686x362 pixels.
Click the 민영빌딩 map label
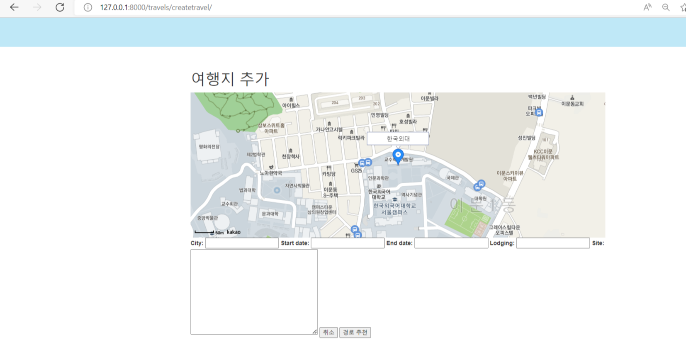coord(379,115)
